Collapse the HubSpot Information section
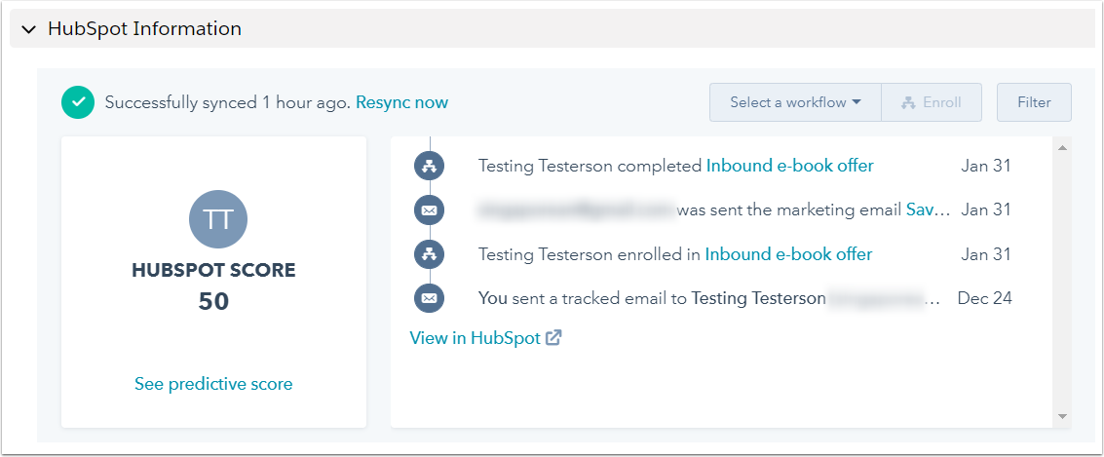The width and height of the screenshot is (1104, 457). click(x=28, y=29)
